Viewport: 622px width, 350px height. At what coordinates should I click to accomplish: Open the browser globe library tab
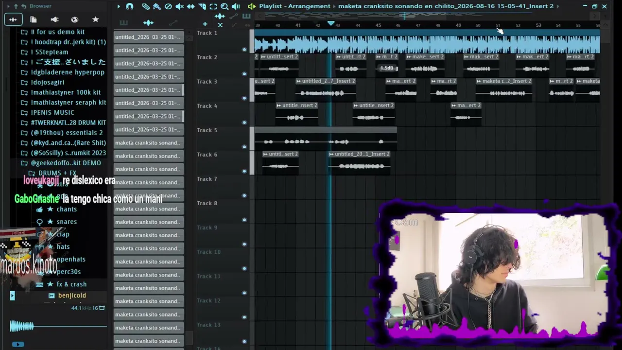(75, 19)
